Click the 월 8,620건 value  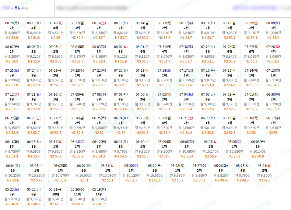point(77,33)
